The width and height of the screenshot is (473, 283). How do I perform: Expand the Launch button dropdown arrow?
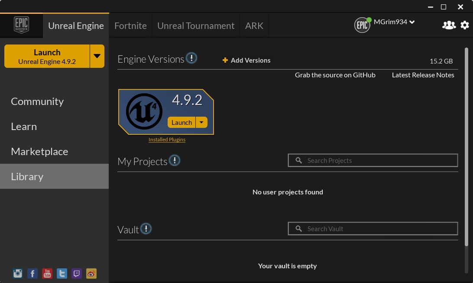(x=98, y=56)
